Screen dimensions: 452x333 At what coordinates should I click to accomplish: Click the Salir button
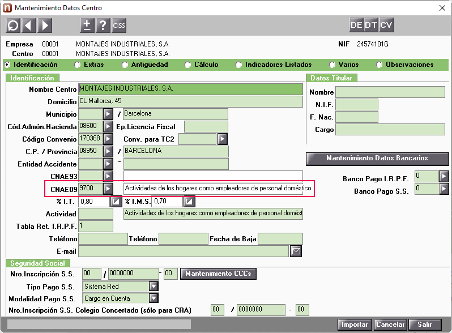[x=425, y=325]
